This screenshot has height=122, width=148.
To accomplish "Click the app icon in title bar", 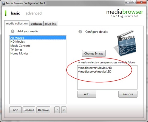I will click(3, 3).
